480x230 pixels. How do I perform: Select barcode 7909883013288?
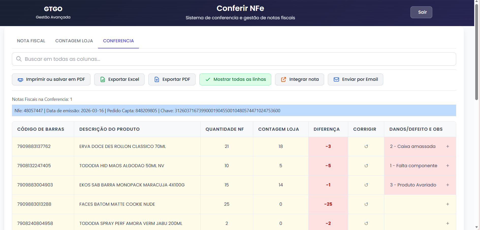pyautogui.click(x=34, y=204)
